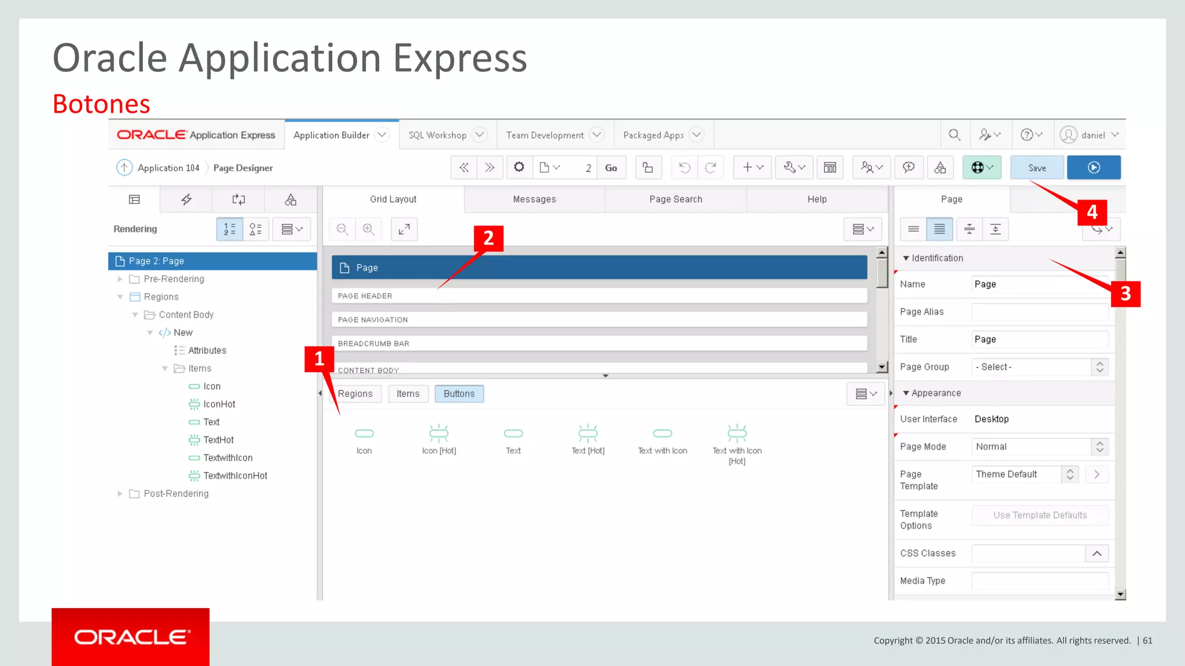
Task: Collapse the Content Body node
Action: (x=135, y=314)
